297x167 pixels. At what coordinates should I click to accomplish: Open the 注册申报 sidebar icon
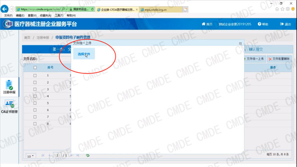(x=9, y=87)
